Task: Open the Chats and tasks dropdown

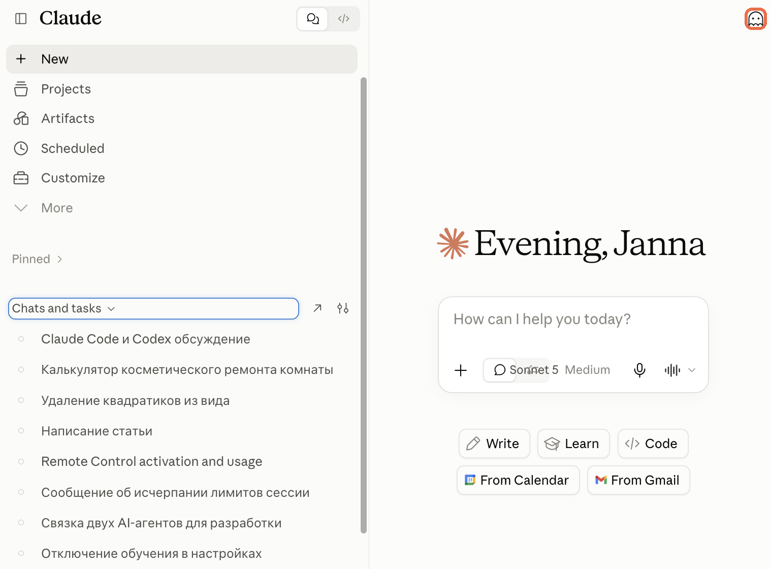Action: [x=153, y=308]
